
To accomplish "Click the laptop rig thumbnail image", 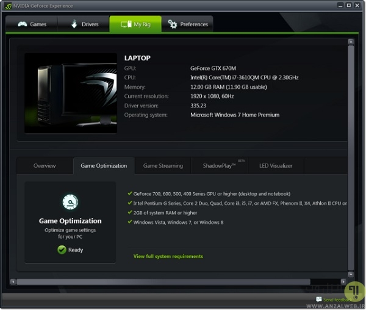I will pos(71,93).
